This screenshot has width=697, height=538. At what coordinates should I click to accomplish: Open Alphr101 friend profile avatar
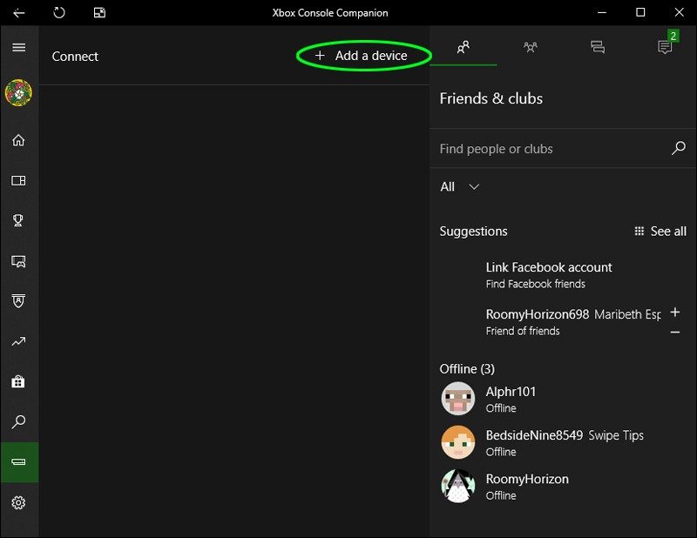(458, 399)
